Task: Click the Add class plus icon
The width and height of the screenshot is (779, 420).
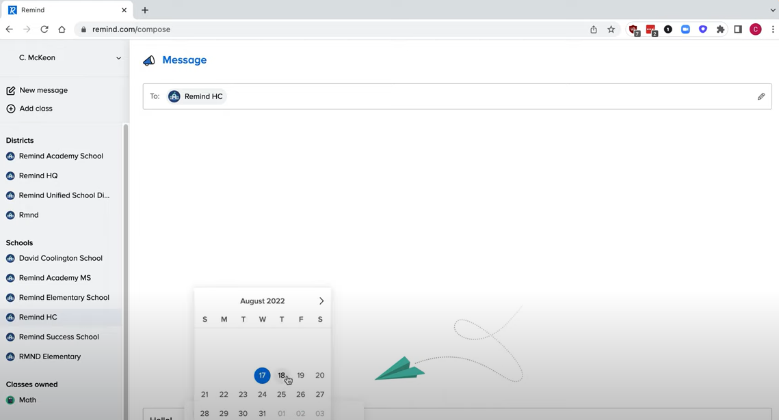Action: coord(11,108)
